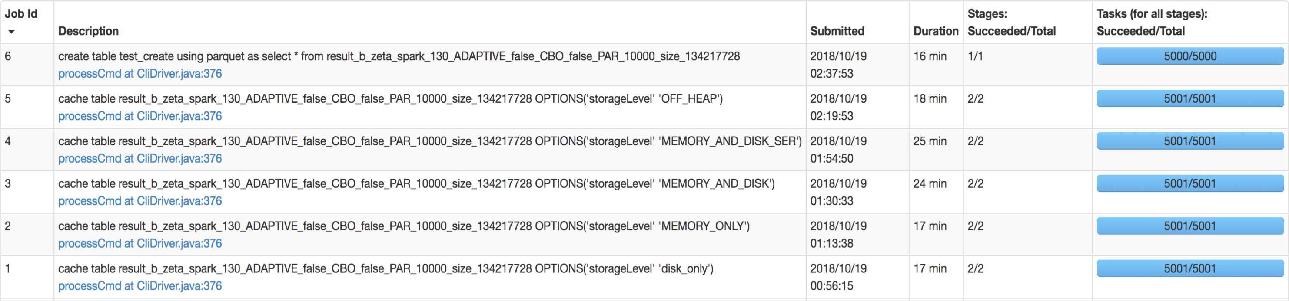
Task: Click the Job Id column header label
Action: coord(21,14)
